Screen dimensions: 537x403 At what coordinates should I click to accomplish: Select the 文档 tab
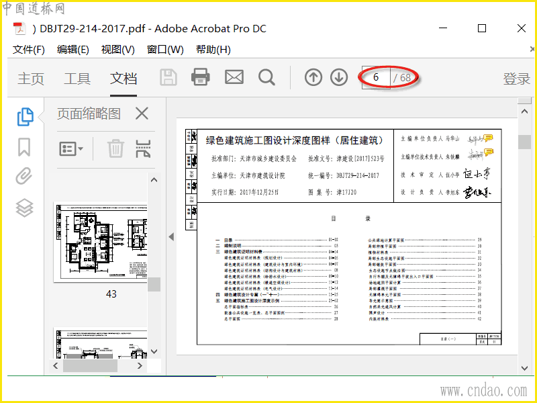(124, 79)
